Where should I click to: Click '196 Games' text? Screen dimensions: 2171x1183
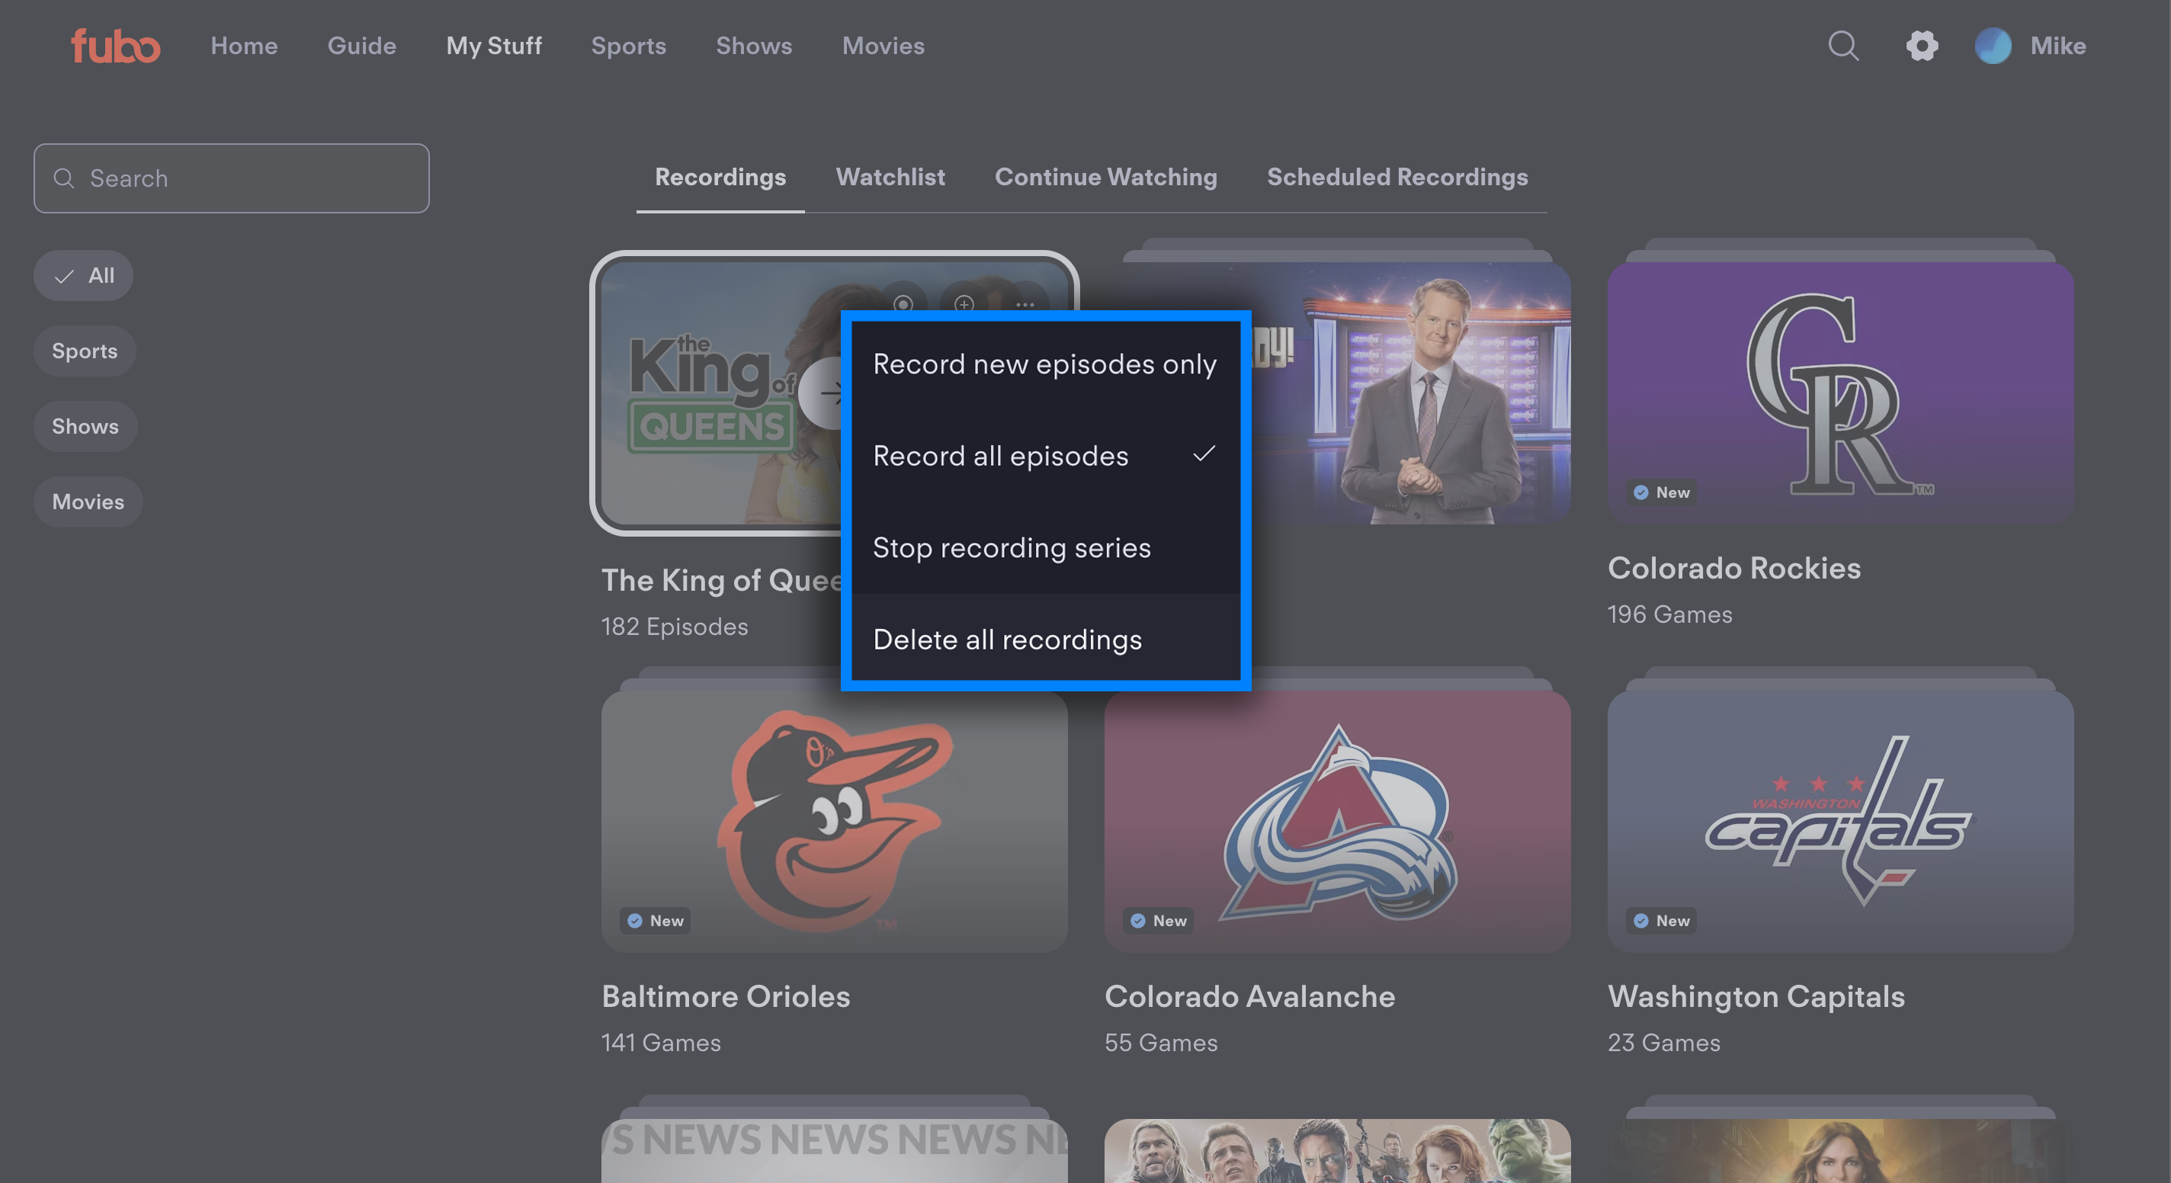pos(1669,614)
